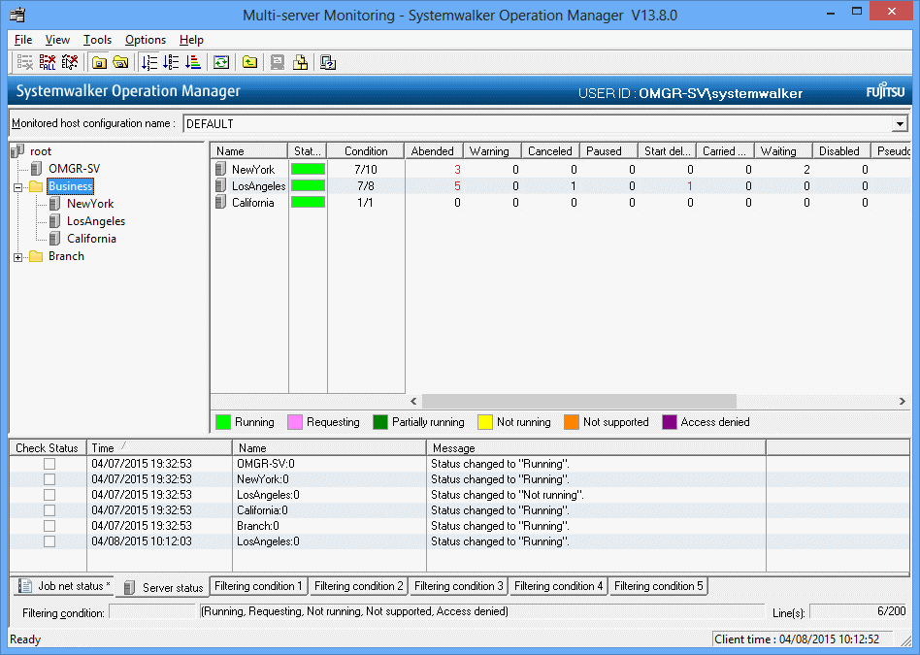Check the box for Branch:0 message
Viewport: 920px width, 655px height.
49,526
